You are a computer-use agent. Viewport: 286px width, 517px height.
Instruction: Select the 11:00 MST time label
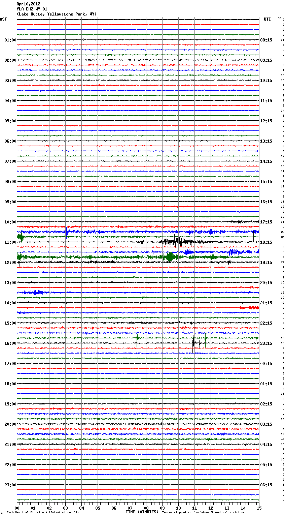pos(10,242)
